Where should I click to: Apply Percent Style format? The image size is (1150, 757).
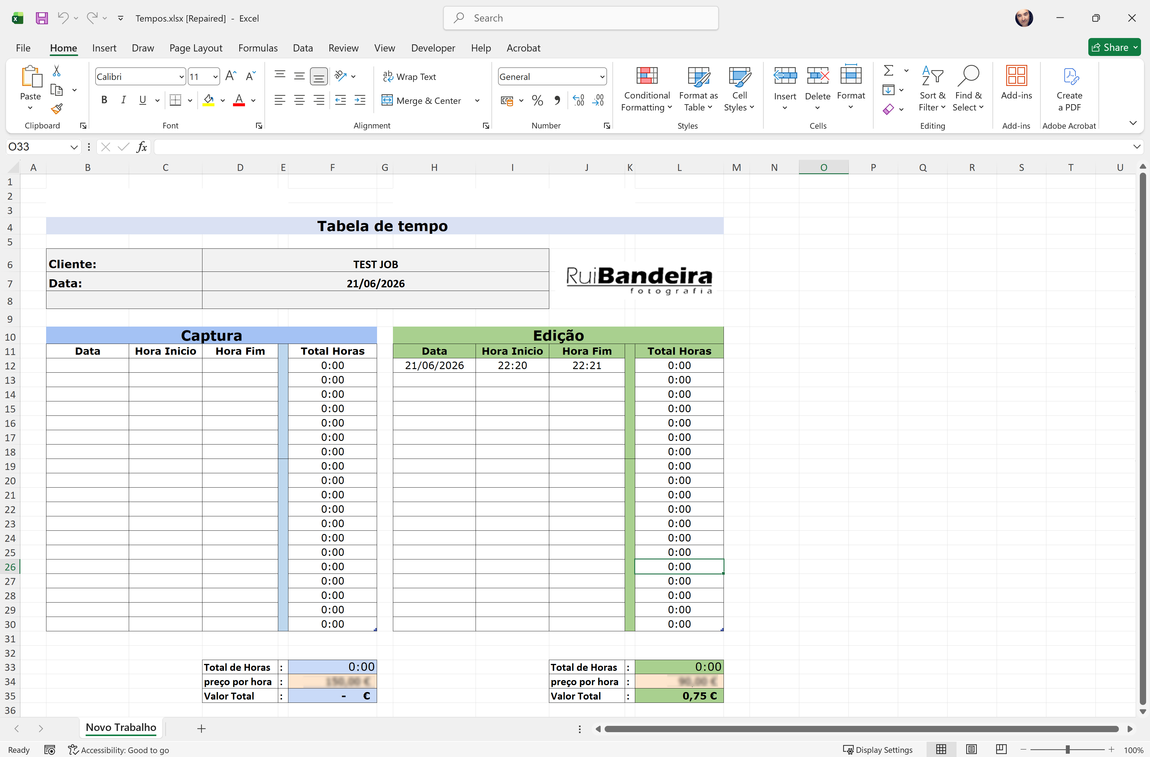click(x=537, y=101)
